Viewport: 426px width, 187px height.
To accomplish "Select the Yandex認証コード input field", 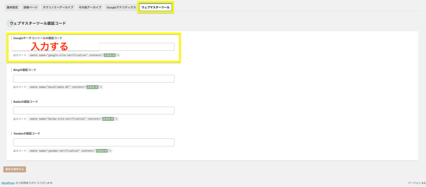I will tap(94, 142).
